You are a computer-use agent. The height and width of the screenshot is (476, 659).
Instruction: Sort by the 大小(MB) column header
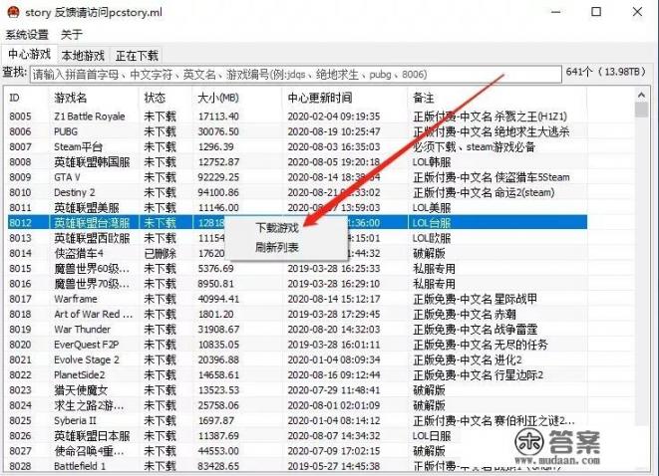[237, 98]
